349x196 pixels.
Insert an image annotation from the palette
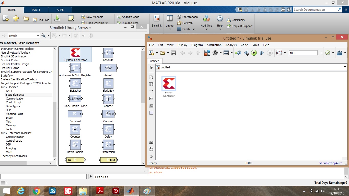point(151,106)
